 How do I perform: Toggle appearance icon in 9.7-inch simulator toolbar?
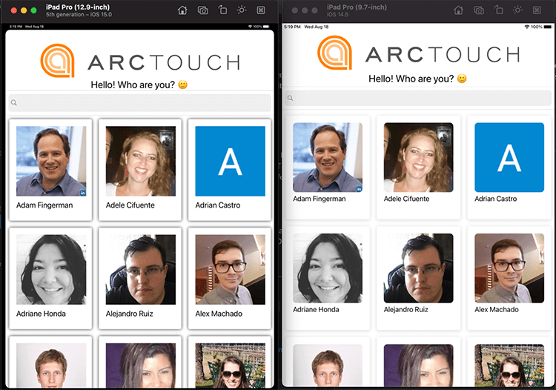517,10
